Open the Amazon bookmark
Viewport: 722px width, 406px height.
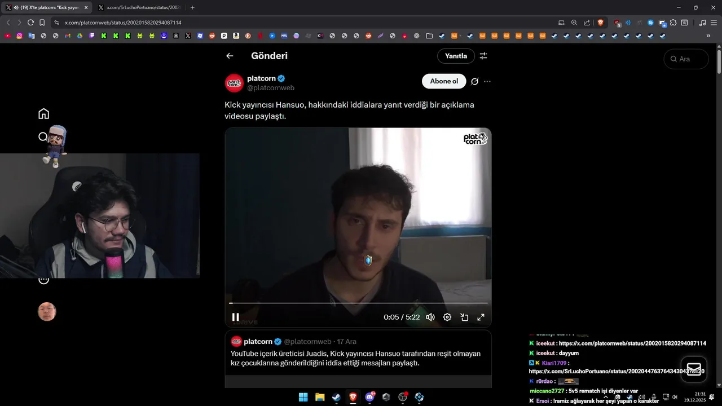(x=236, y=36)
